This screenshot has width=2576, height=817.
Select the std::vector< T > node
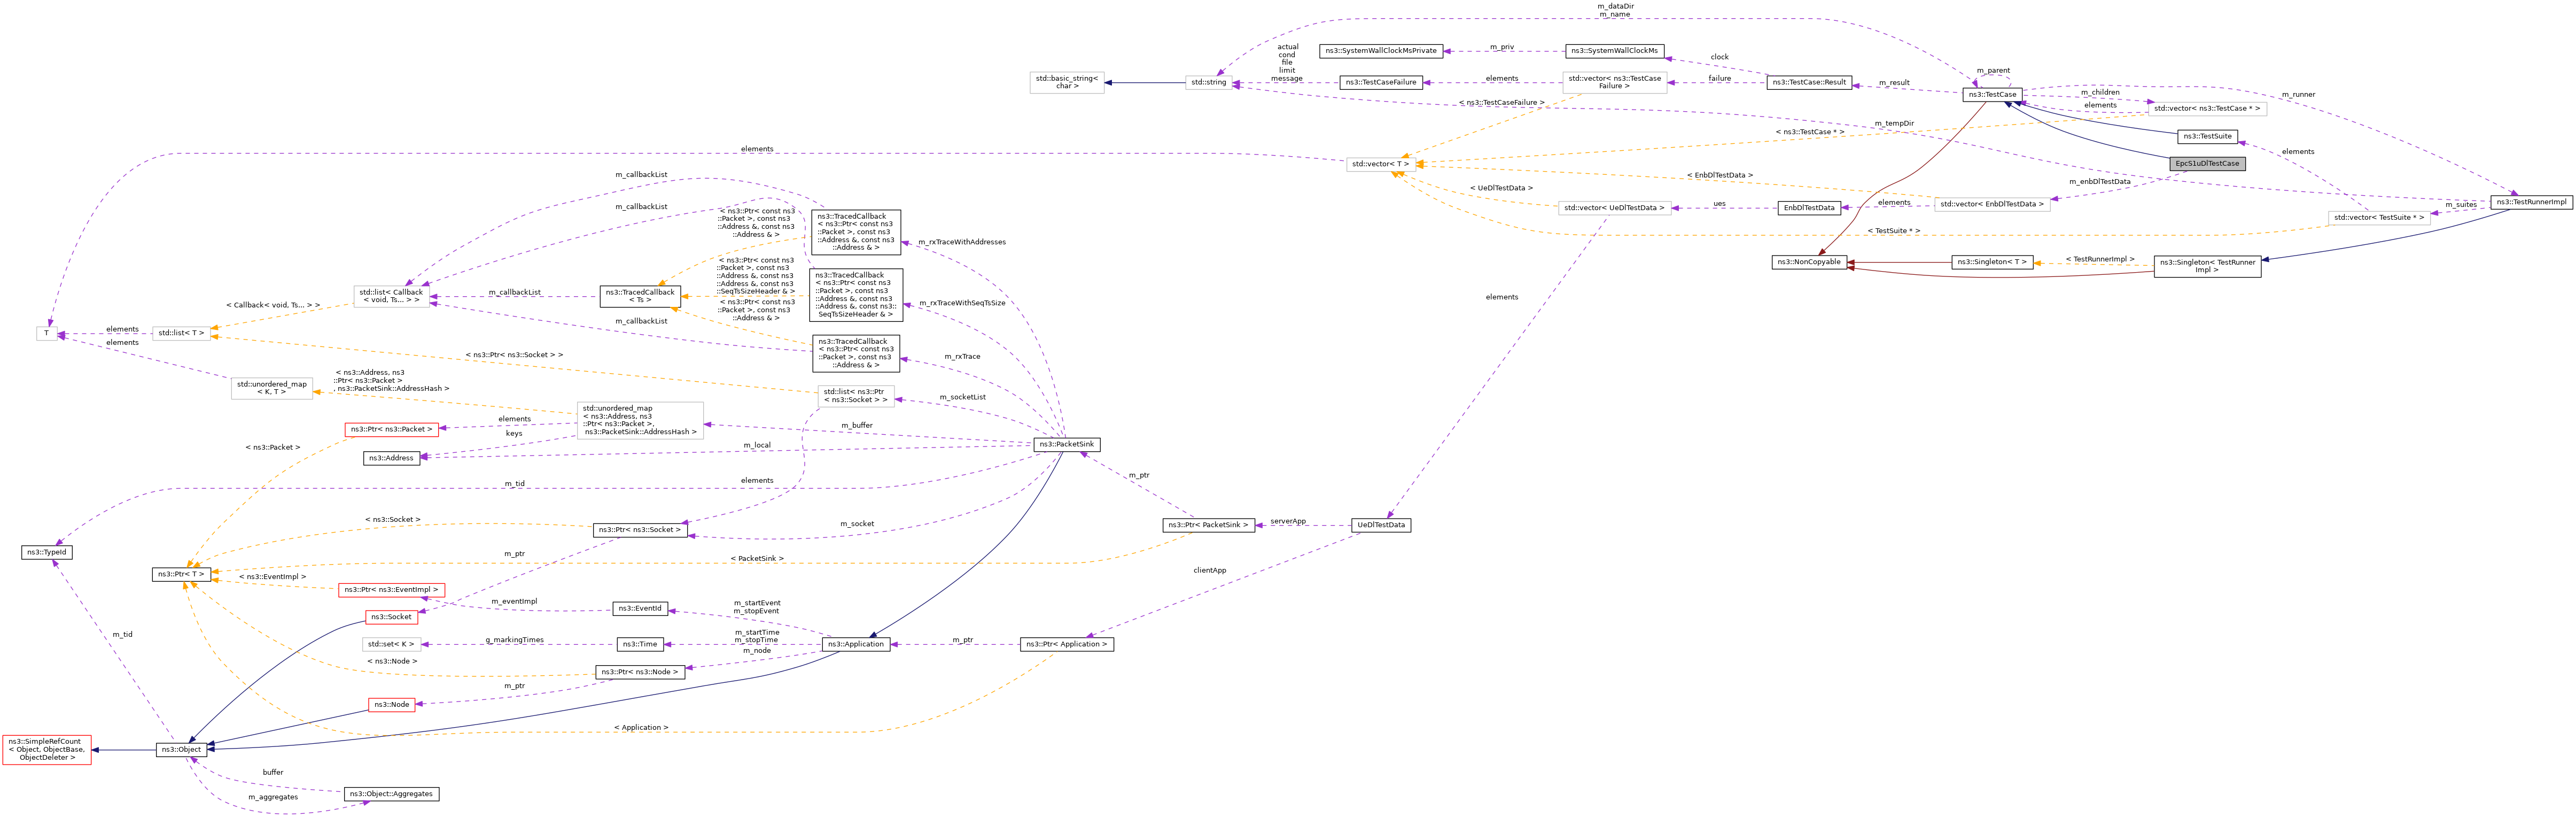tap(1380, 164)
